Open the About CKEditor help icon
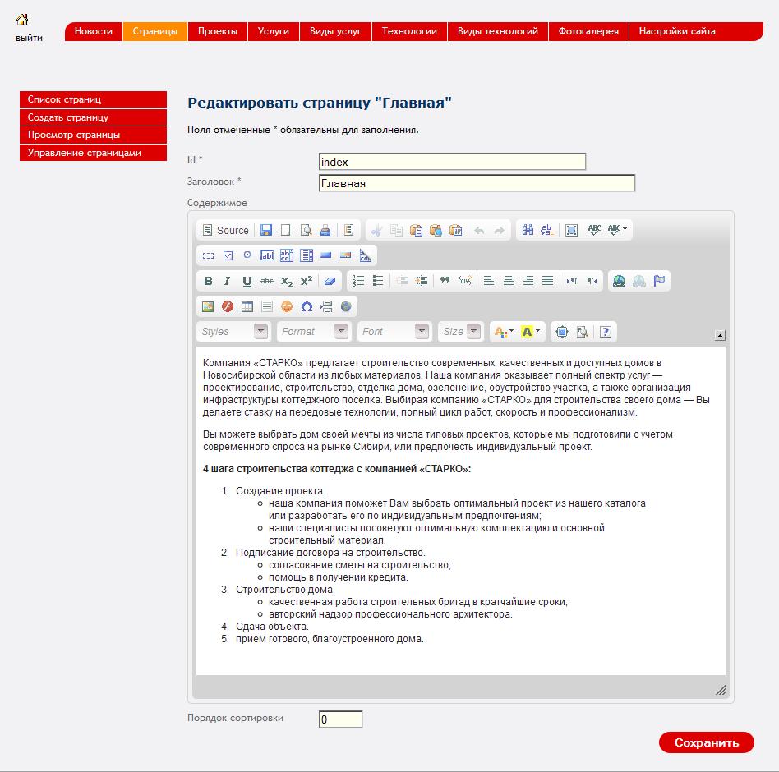This screenshot has width=779, height=772. point(605,332)
